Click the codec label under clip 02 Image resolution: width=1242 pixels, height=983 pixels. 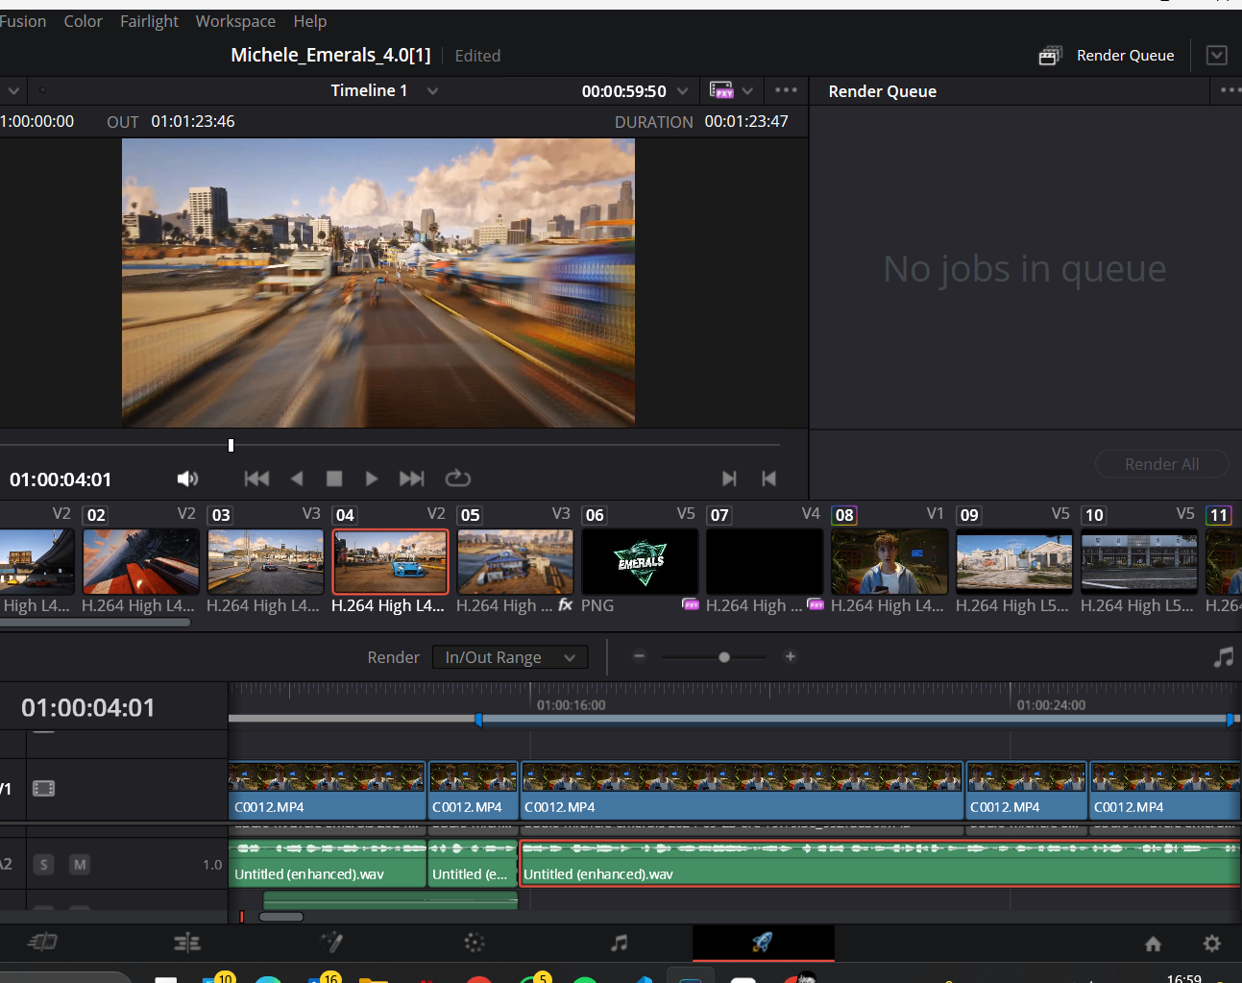(138, 605)
